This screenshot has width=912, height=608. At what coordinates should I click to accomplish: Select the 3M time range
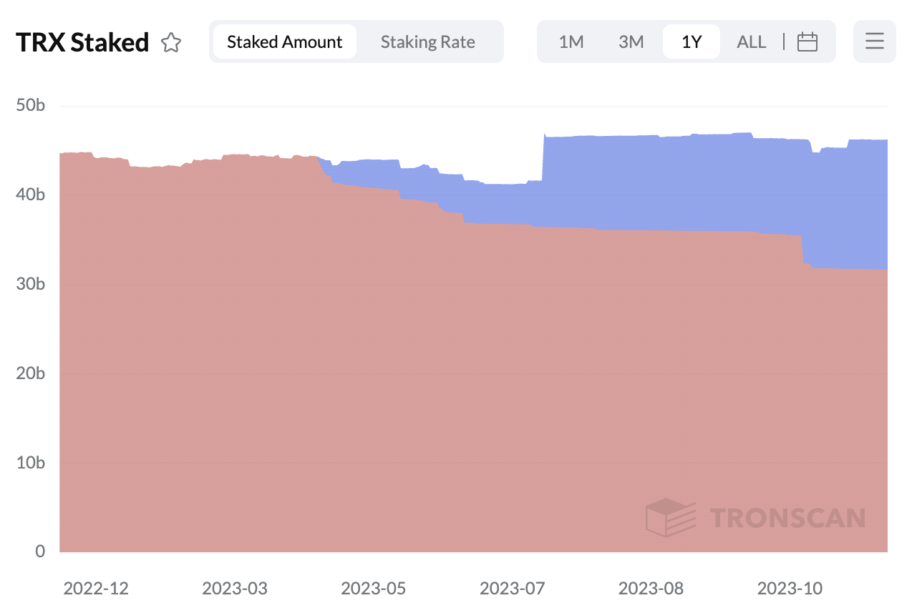pos(631,42)
